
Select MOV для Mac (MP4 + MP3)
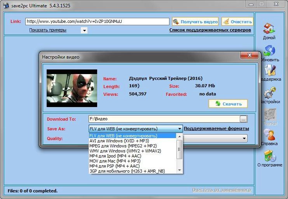click(133, 161)
